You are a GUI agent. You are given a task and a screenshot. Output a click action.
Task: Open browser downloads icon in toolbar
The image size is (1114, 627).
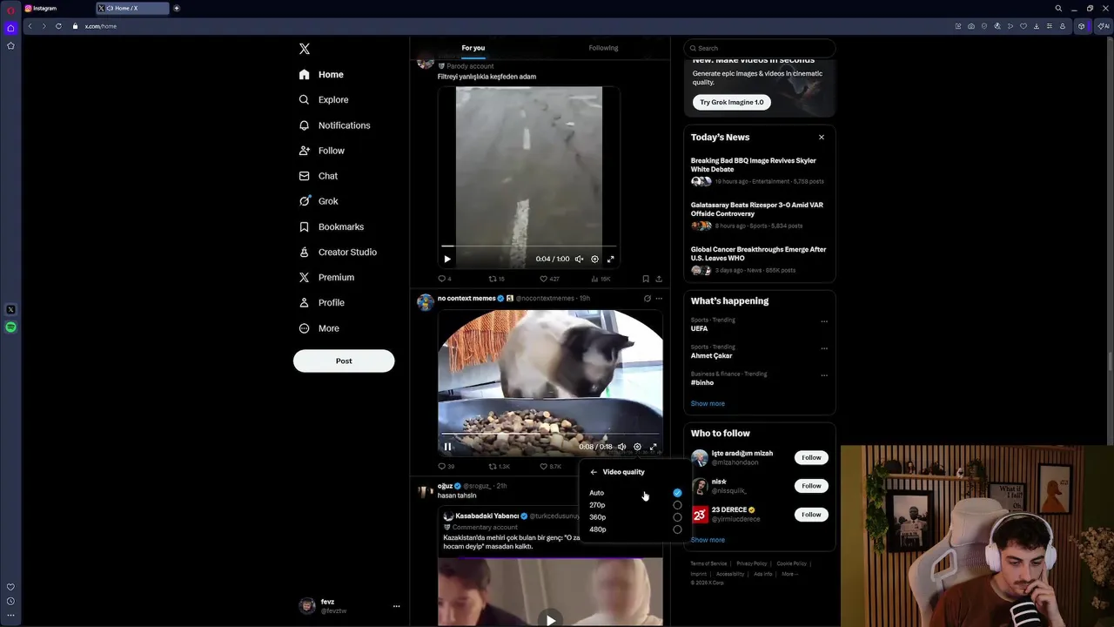[x=1036, y=26]
